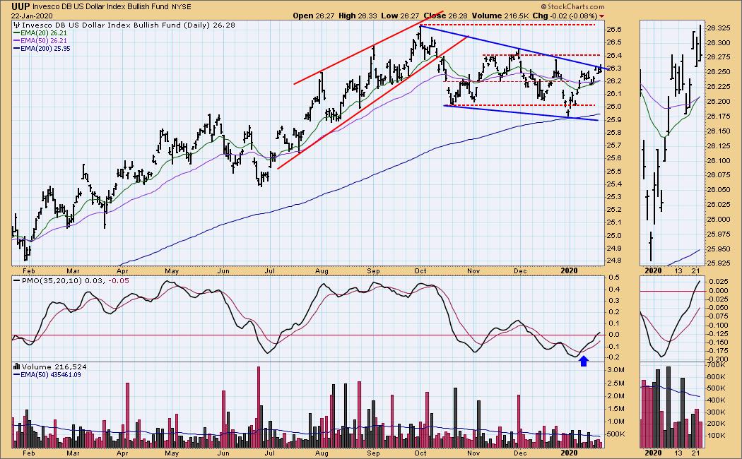Click the 0.5 label on PMO axis
The image size is (742, 459).
pyautogui.click(x=614, y=278)
